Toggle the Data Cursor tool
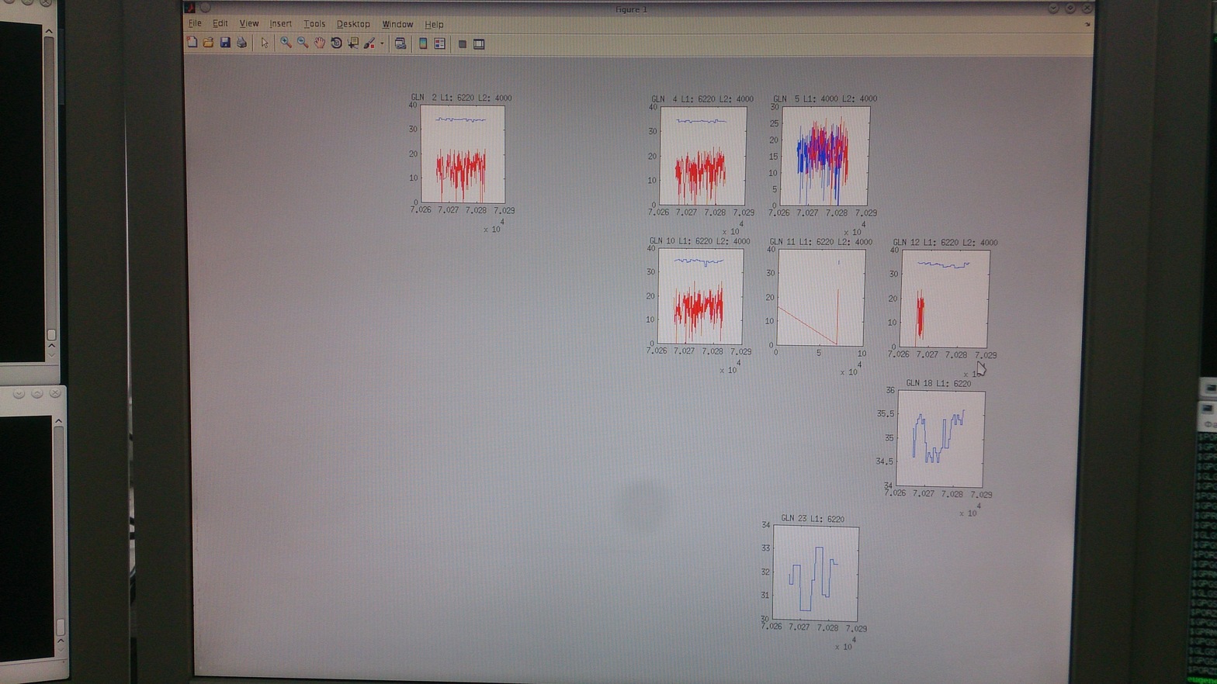This screenshot has width=1217, height=684. tap(353, 43)
